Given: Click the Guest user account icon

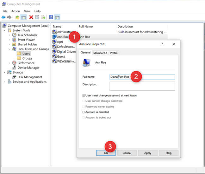Looking at the screenshot, I should coord(54,56).
